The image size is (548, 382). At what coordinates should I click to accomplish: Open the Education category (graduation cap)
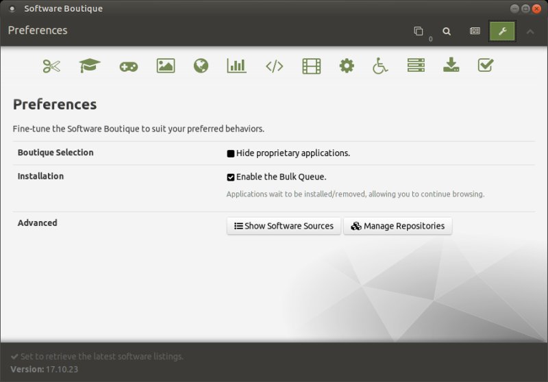click(x=90, y=66)
